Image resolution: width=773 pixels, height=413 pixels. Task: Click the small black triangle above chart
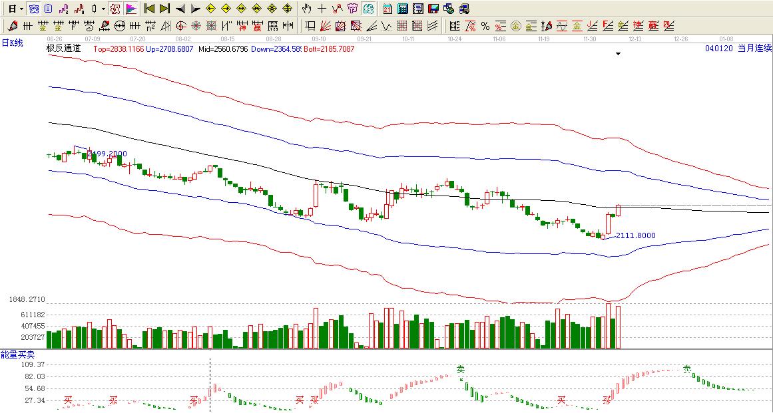click(618, 55)
